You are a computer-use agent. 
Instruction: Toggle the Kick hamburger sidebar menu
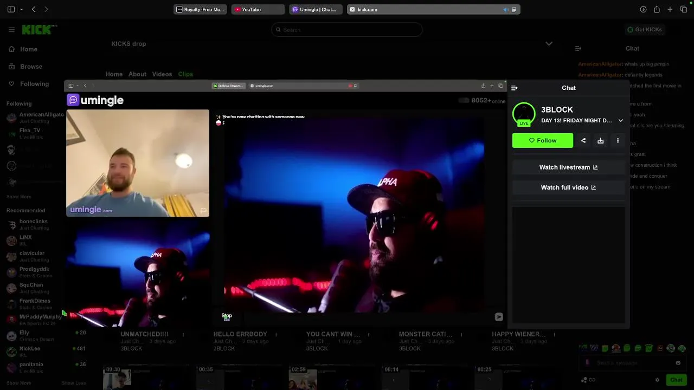(11, 30)
